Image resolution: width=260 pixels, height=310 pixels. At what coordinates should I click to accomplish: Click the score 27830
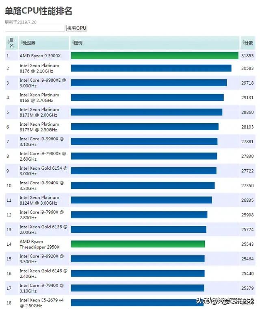tap(247, 156)
